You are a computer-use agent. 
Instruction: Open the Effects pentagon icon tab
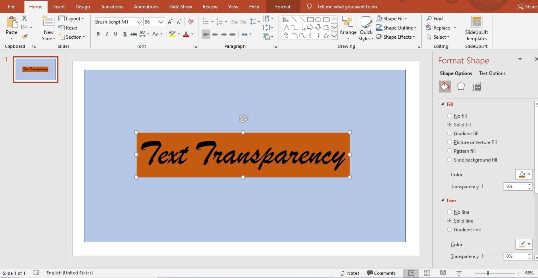[x=461, y=87]
